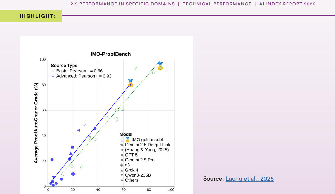Select the green outlined plus-shaped data point

pyautogui.click(x=117, y=119)
